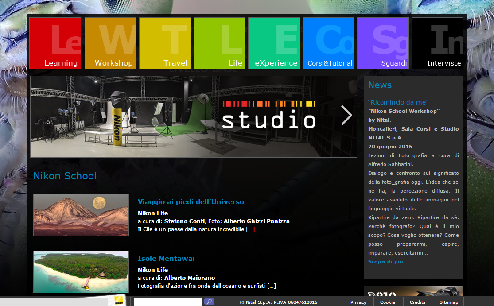The image size is (494, 306).
Task: Open the Credits footer link
Action: coord(417,302)
